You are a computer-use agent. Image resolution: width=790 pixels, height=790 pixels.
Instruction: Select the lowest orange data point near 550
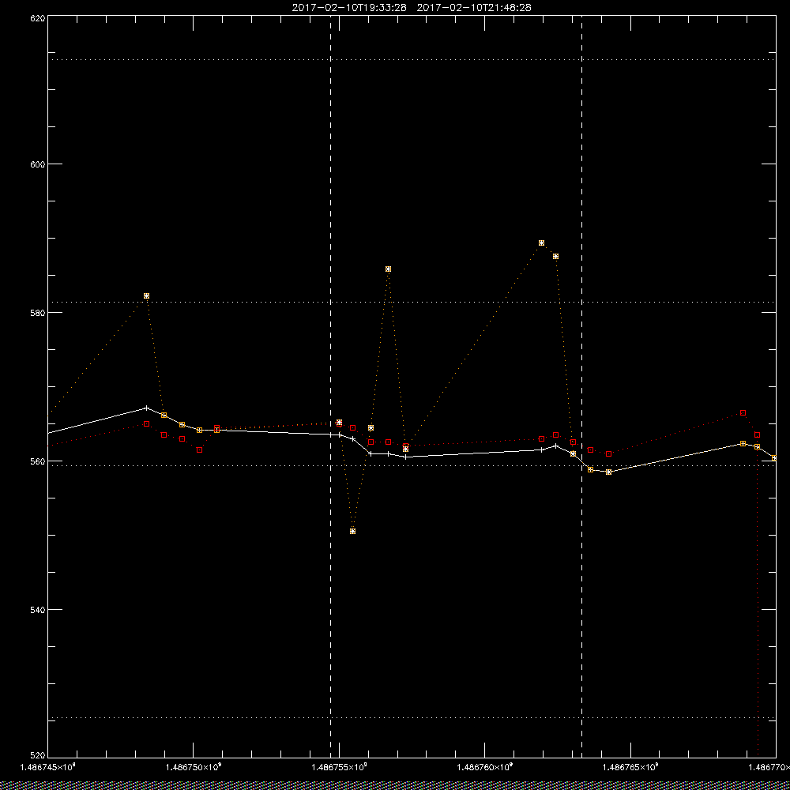click(x=352, y=532)
